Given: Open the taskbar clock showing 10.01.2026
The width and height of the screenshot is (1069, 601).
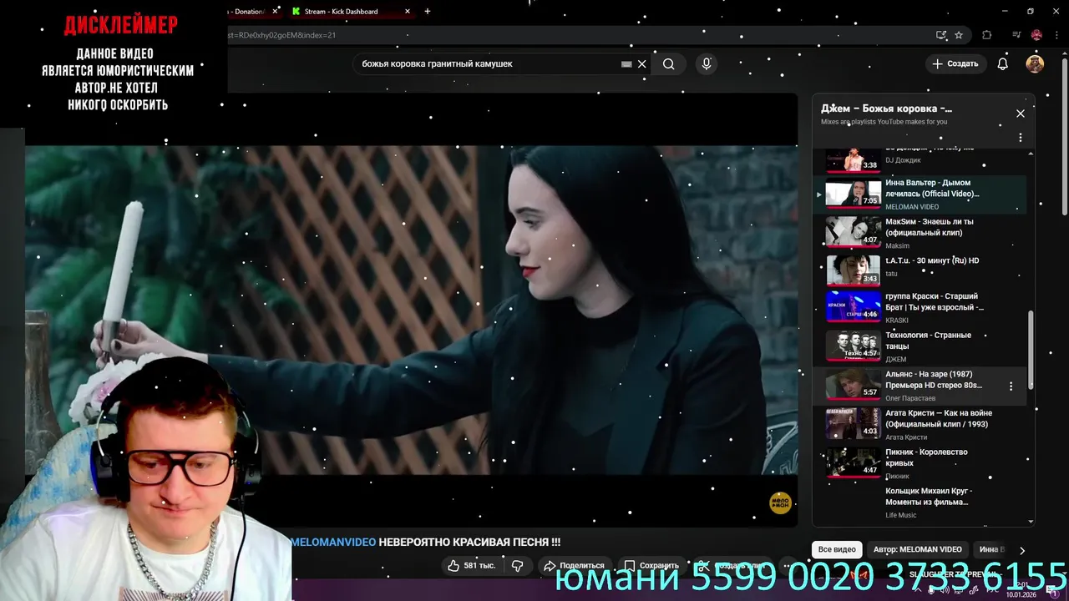Looking at the screenshot, I should [x=1020, y=591].
